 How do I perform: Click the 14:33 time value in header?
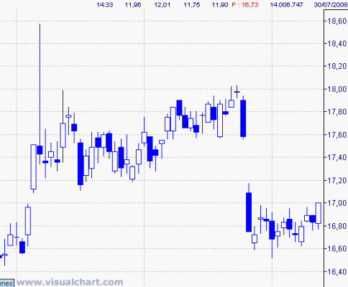pyautogui.click(x=105, y=5)
